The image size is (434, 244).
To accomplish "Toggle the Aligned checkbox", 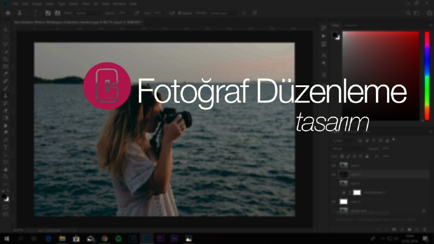I will click(x=180, y=13).
